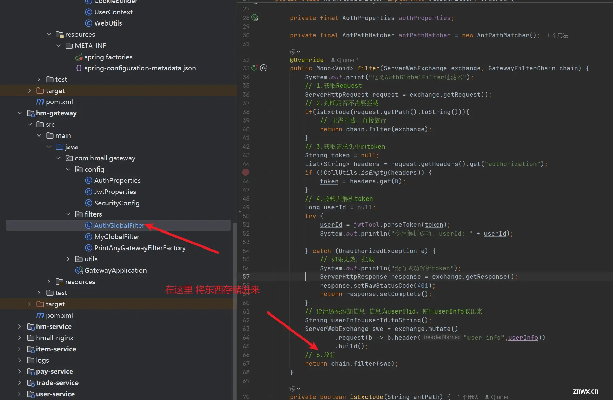Collapse the java source folder
This screenshot has height=400, width=613.
(49, 147)
